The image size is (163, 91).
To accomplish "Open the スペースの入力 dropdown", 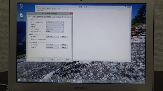I will 55,29.
